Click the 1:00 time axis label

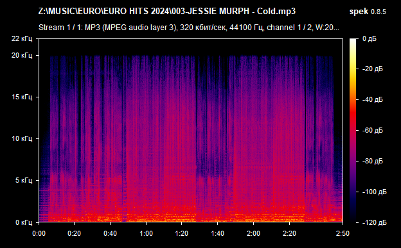click(146, 233)
